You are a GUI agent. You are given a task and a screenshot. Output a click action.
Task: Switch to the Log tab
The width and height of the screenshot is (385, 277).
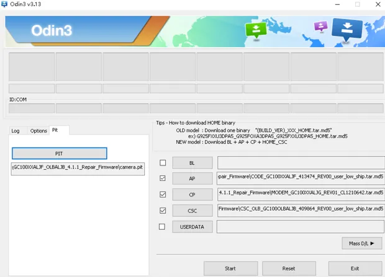(x=16, y=131)
